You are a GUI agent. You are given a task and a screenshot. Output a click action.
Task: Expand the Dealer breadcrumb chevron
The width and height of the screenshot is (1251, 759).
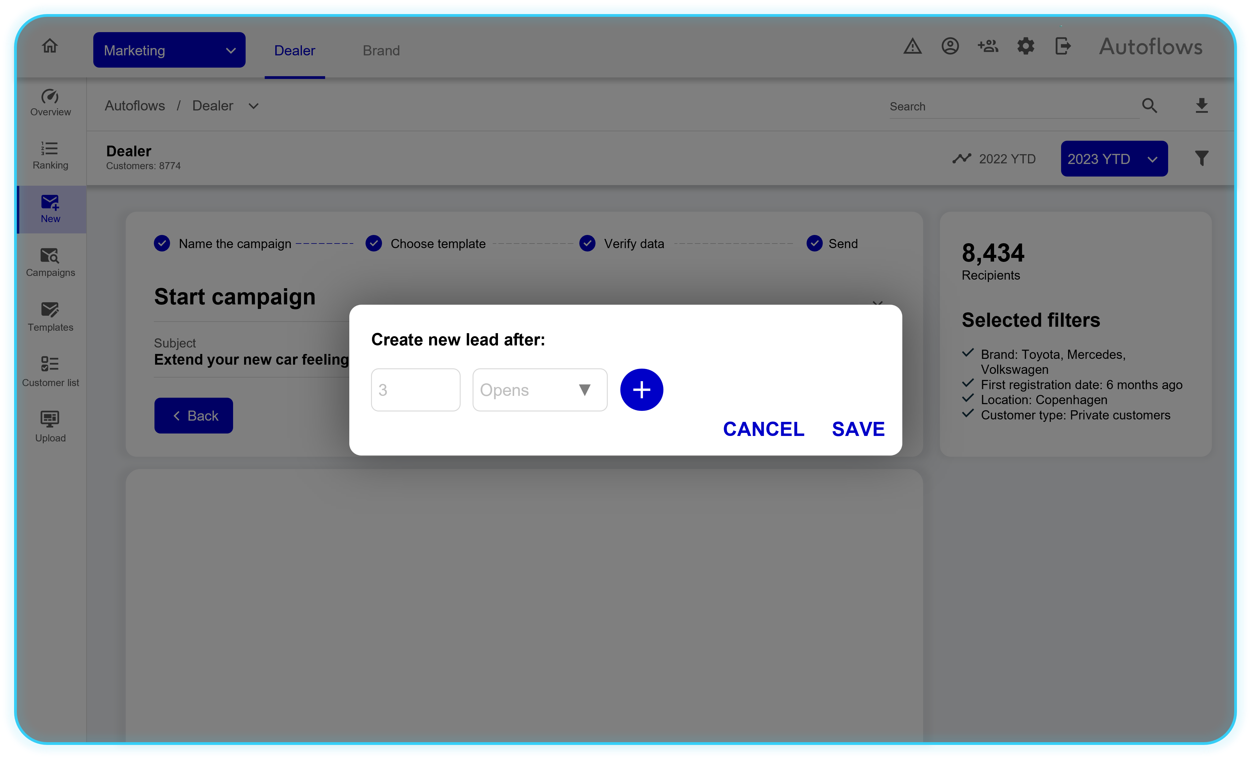pos(253,106)
